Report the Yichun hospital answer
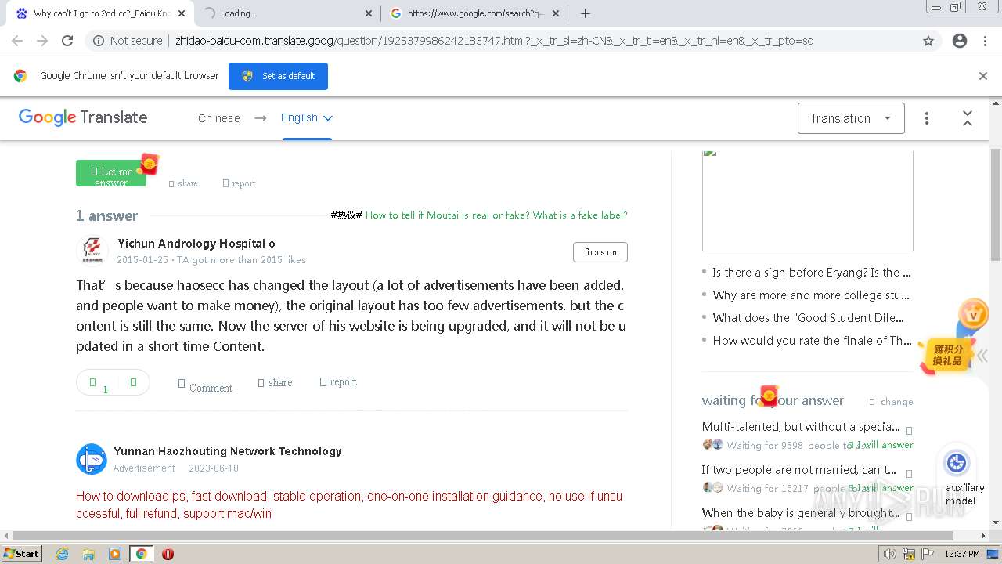 338,382
